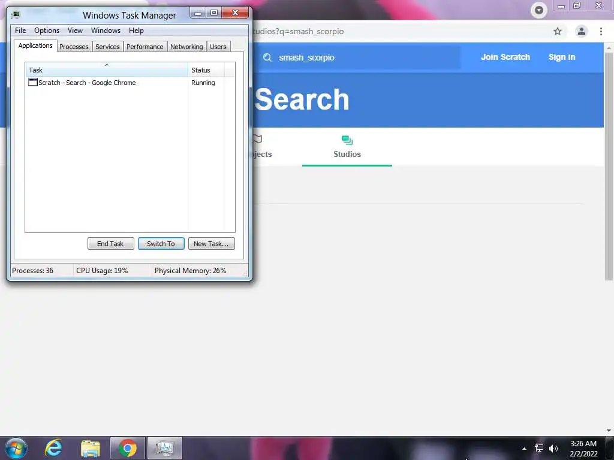Bookmark this page with the star icon

point(558,31)
